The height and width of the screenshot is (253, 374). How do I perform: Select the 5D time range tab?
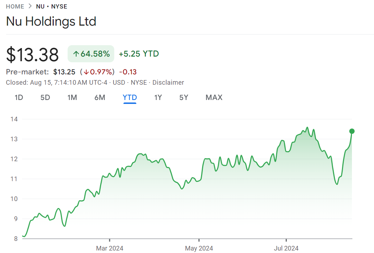coord(45,97)
